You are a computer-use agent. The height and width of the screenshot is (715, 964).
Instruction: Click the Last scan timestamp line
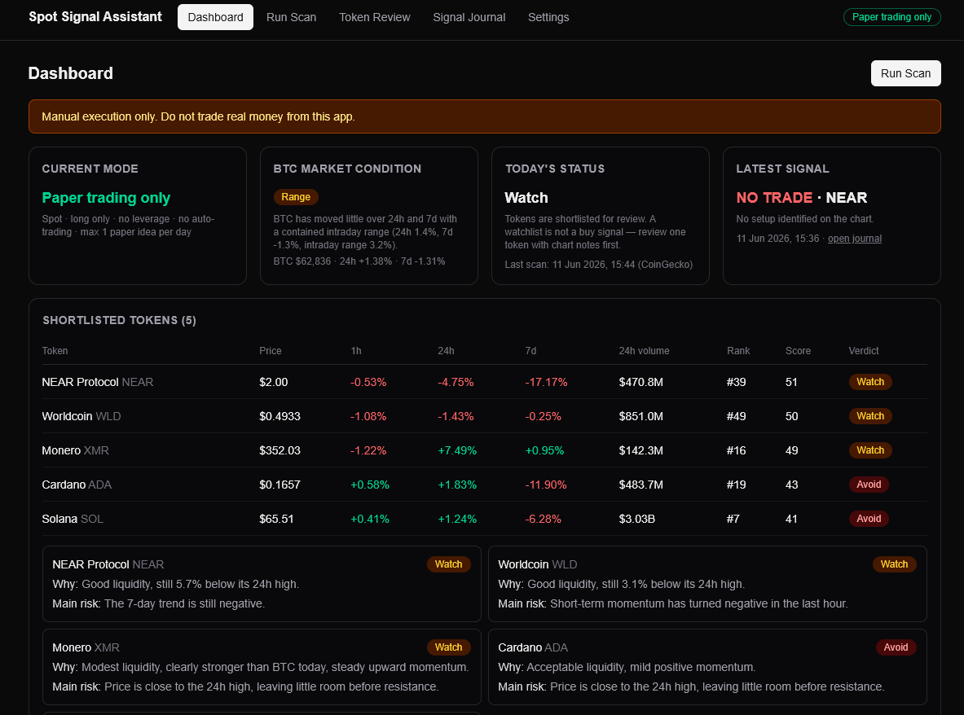(599, 265)
